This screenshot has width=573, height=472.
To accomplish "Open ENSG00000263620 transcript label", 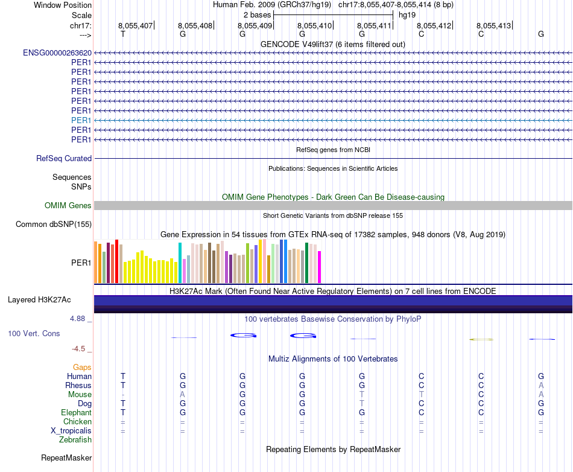I will (57, 53).
